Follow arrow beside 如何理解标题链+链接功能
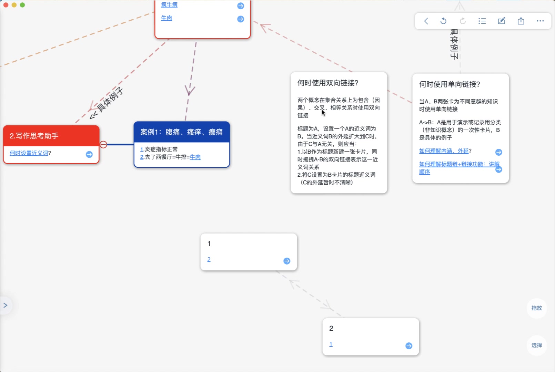The height and width of the screenshot is (372, 555). (x=498, y=169)
